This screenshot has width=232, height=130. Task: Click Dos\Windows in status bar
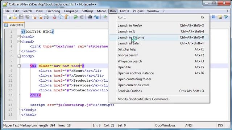(x=165, y=125)
